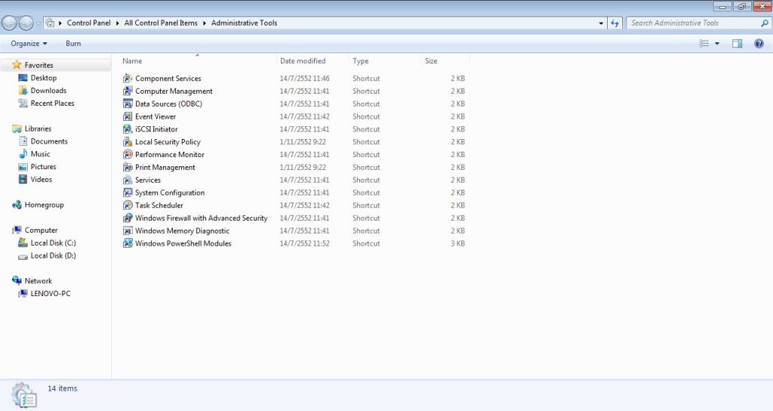Click the Shortcut type of Task Scheduler row
This screenshot has width=773, height=411.
pyautogui.click(x=366, y=205)
